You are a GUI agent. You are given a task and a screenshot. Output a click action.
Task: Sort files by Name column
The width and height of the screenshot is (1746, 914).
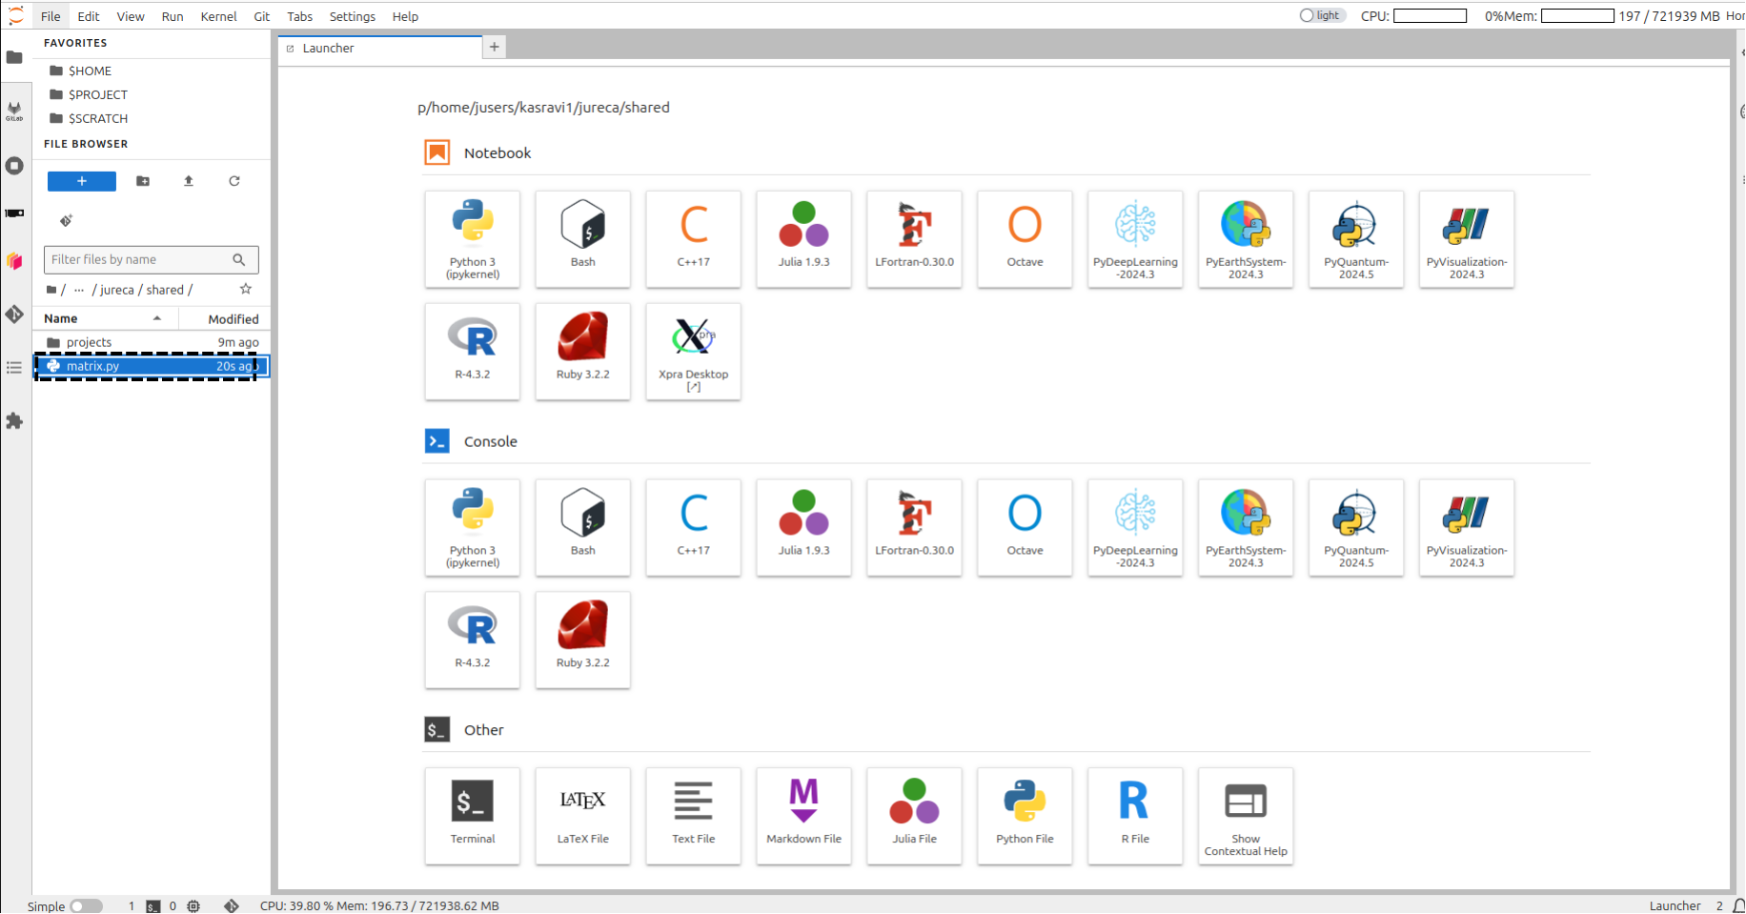61,318
